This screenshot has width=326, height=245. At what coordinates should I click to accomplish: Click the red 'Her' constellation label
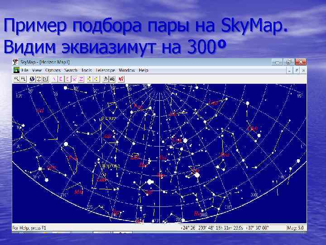click(197, 213)
